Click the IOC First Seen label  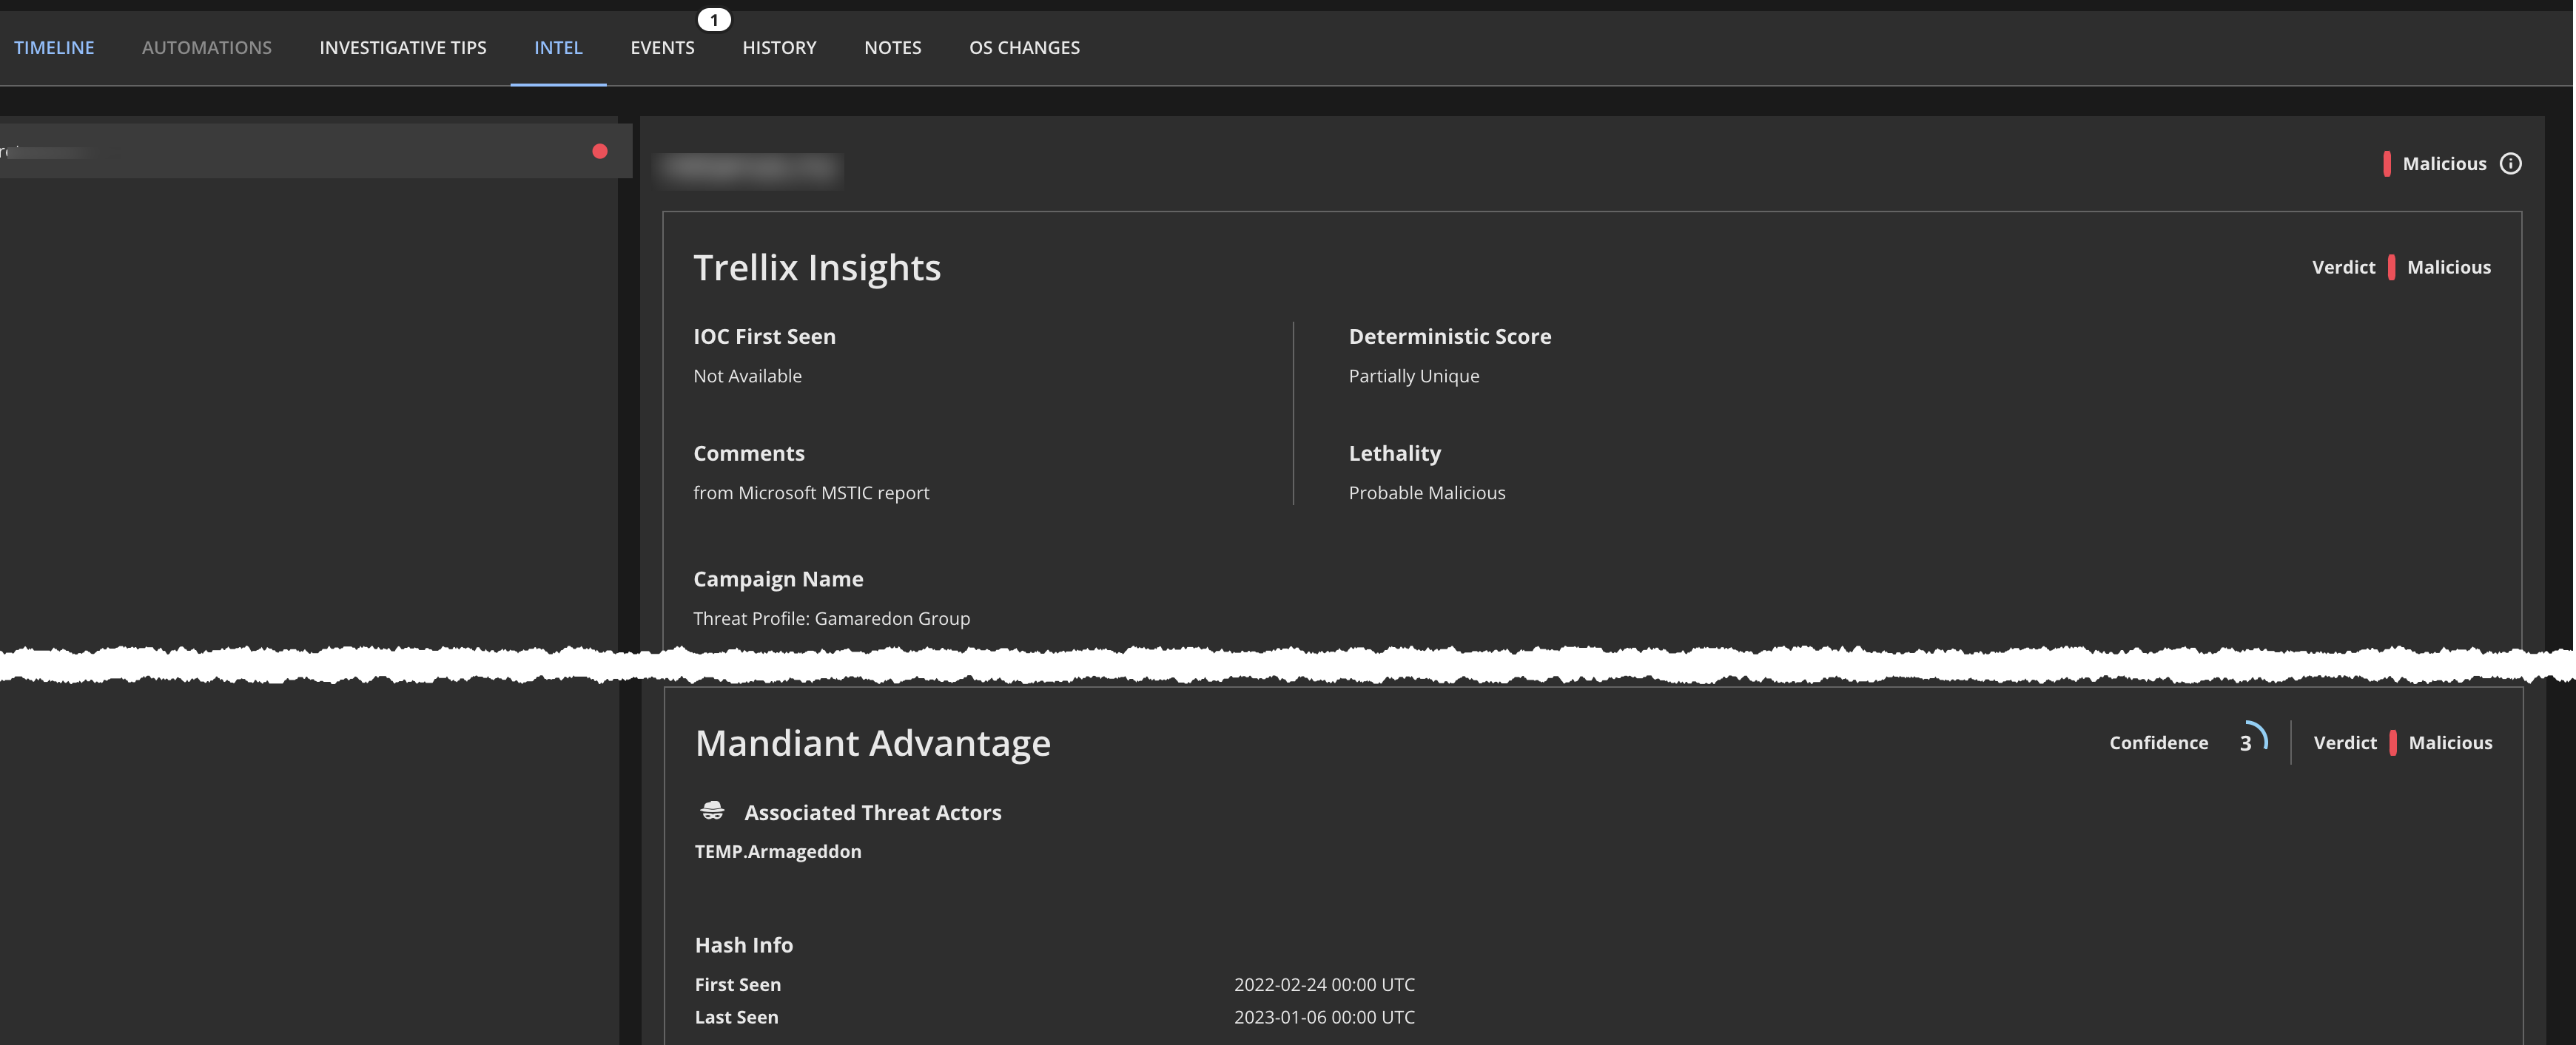point(764,337)
